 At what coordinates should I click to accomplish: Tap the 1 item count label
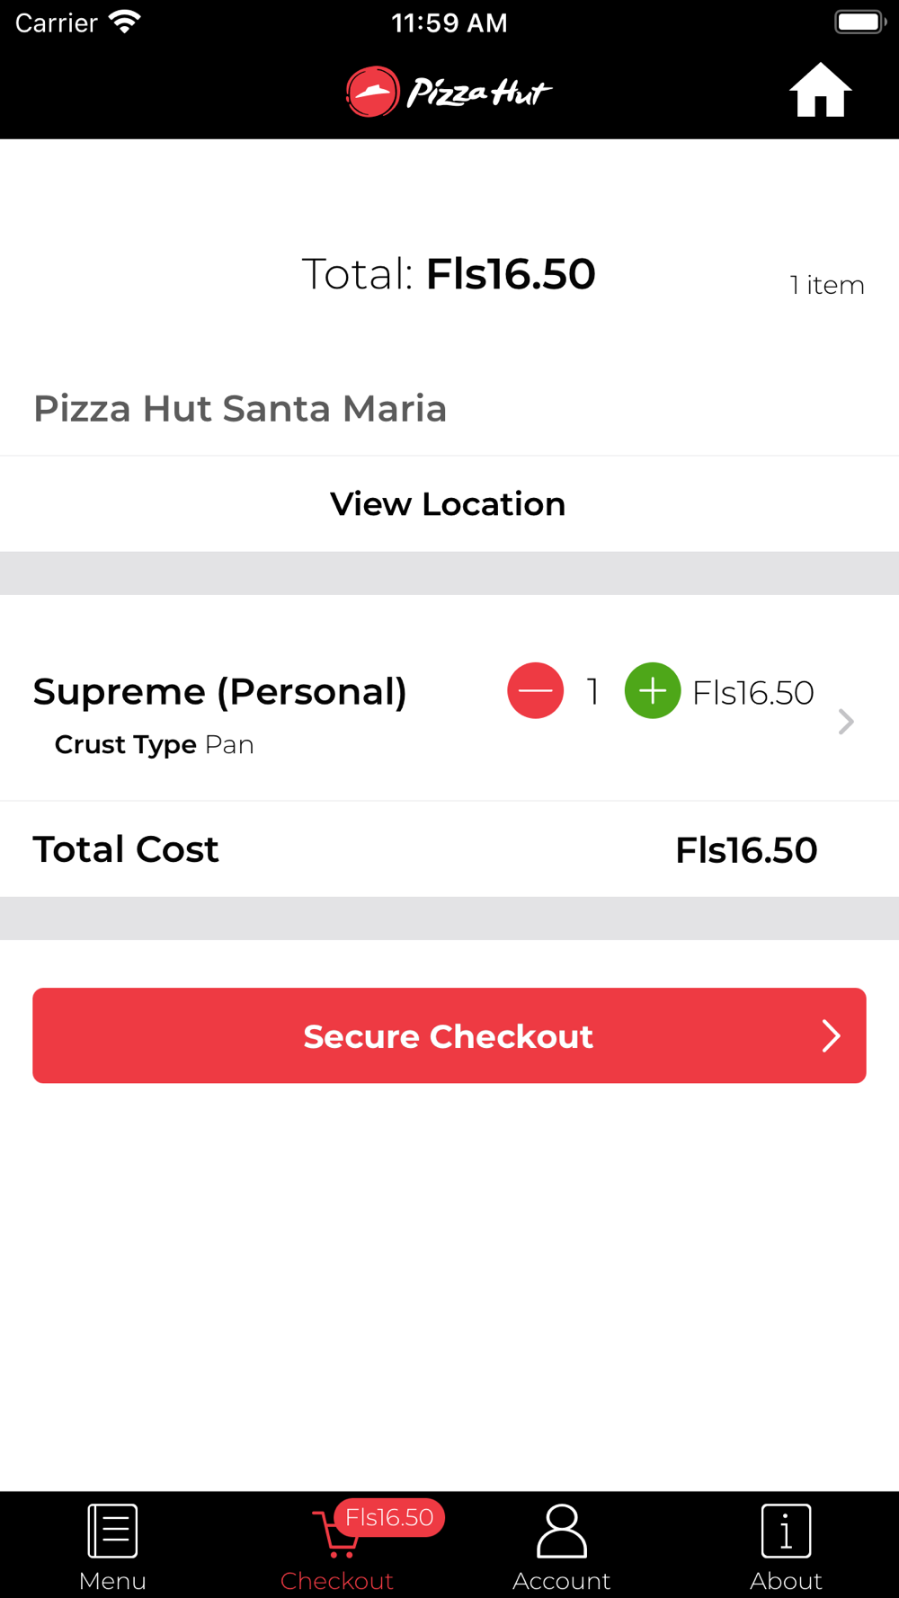(827, 286)
